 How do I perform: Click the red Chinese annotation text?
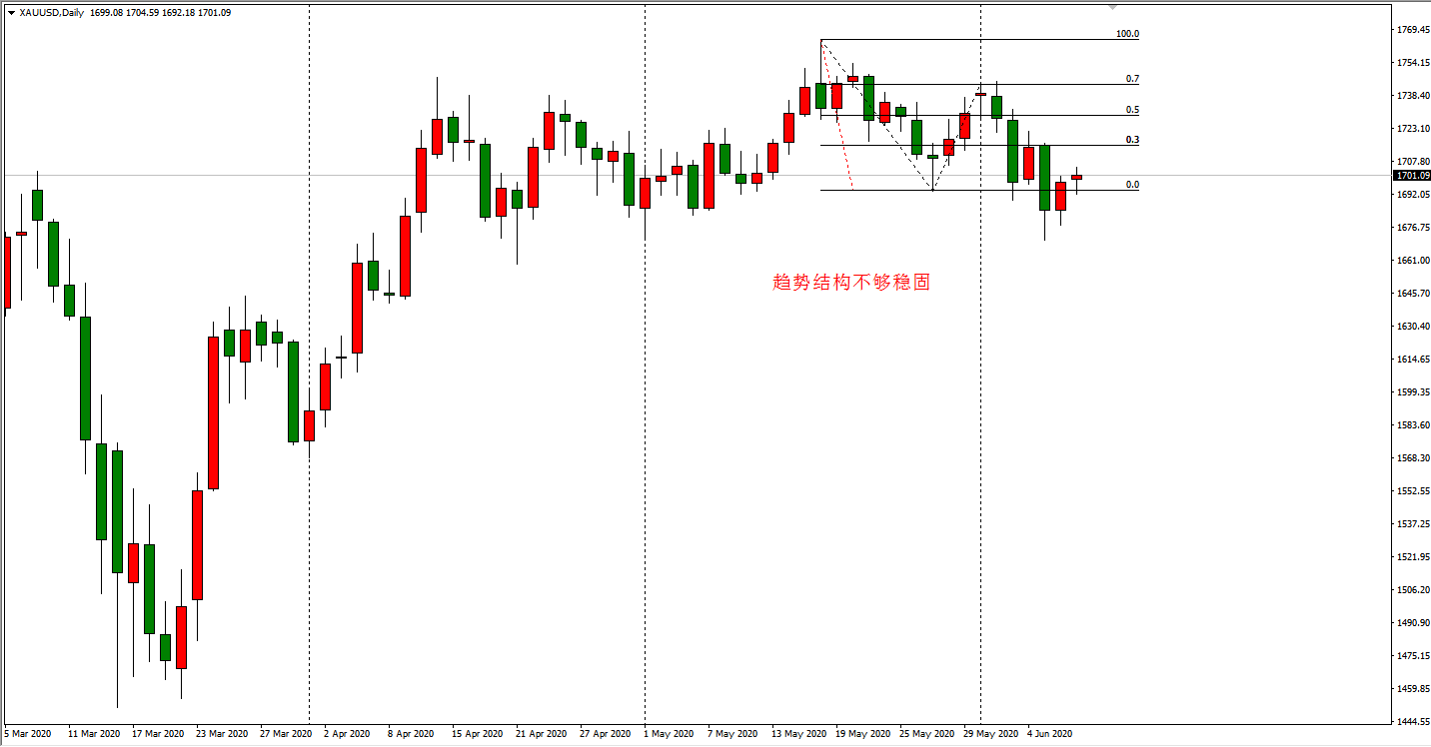tap(851, 283)
